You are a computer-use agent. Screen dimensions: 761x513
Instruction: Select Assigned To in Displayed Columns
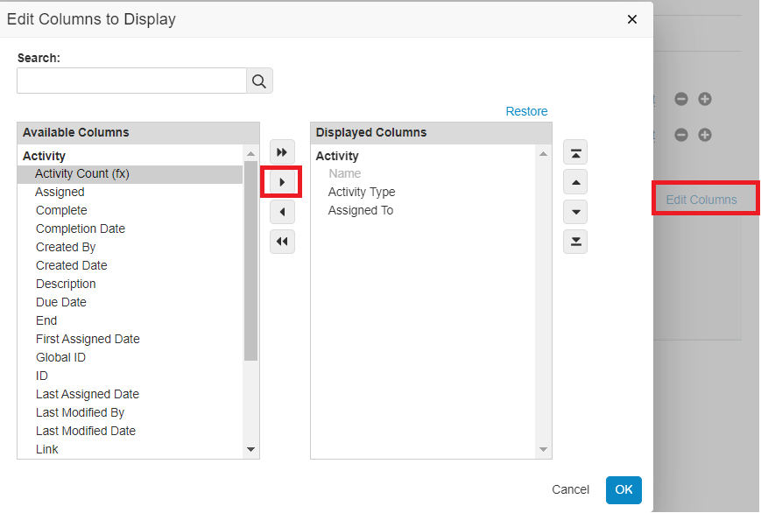coord(361,210)
